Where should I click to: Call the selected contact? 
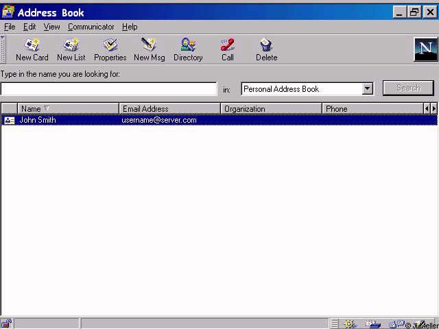pos(227,49)
